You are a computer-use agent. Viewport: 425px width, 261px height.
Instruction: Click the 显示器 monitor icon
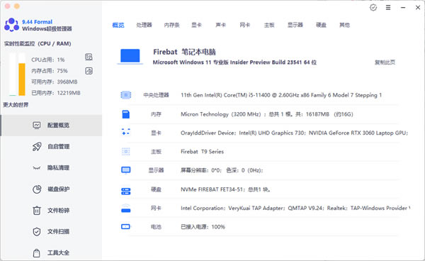click(126, 170)
